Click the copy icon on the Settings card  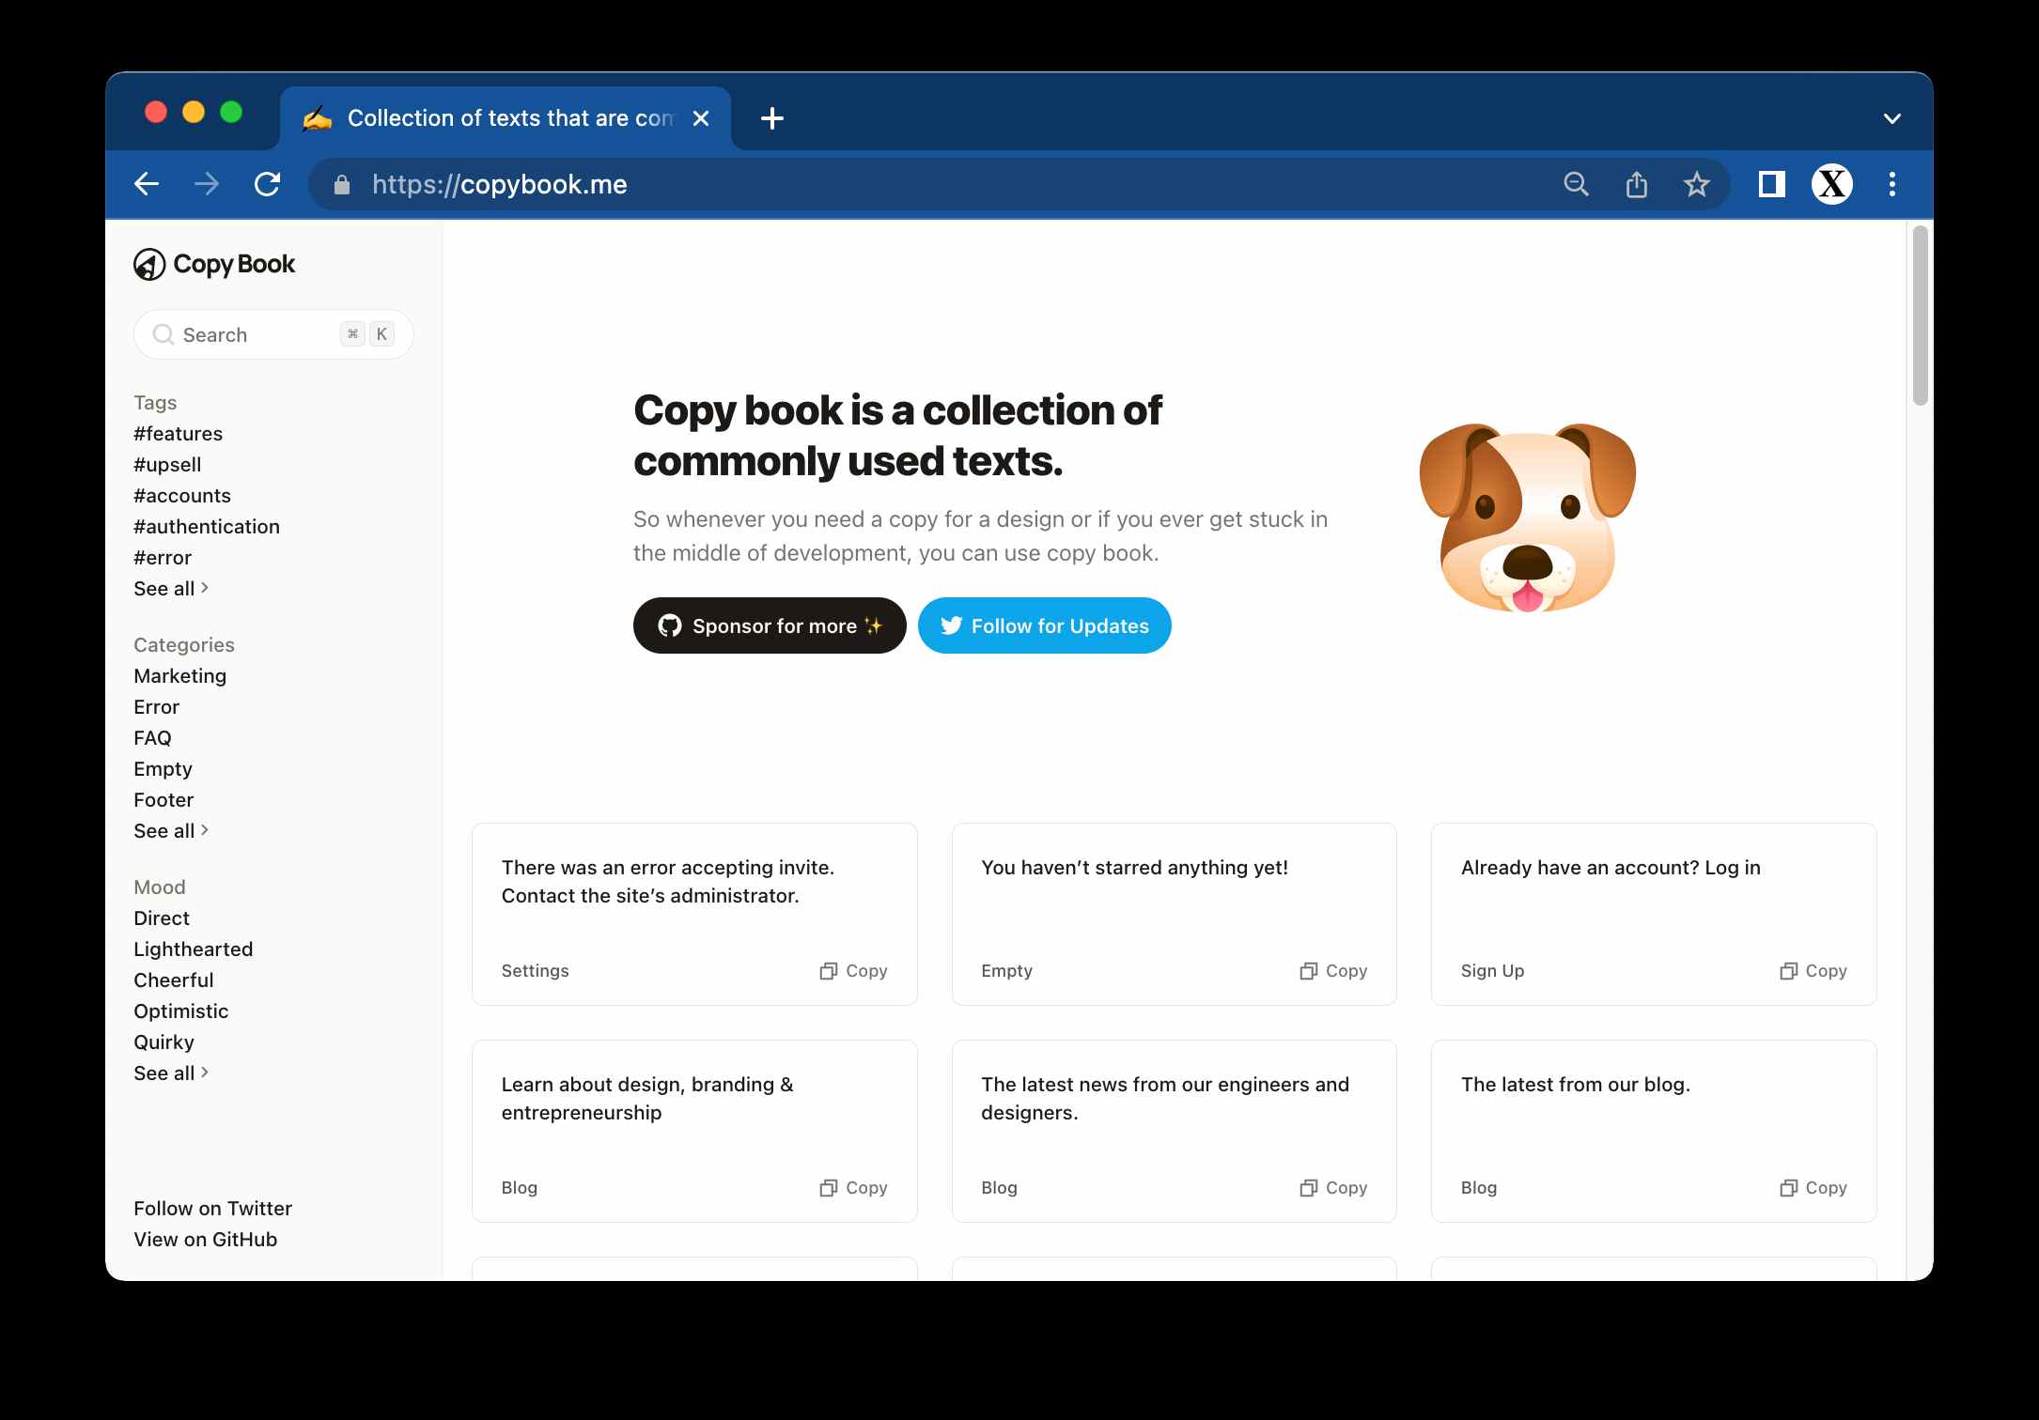tap(828, 971)
